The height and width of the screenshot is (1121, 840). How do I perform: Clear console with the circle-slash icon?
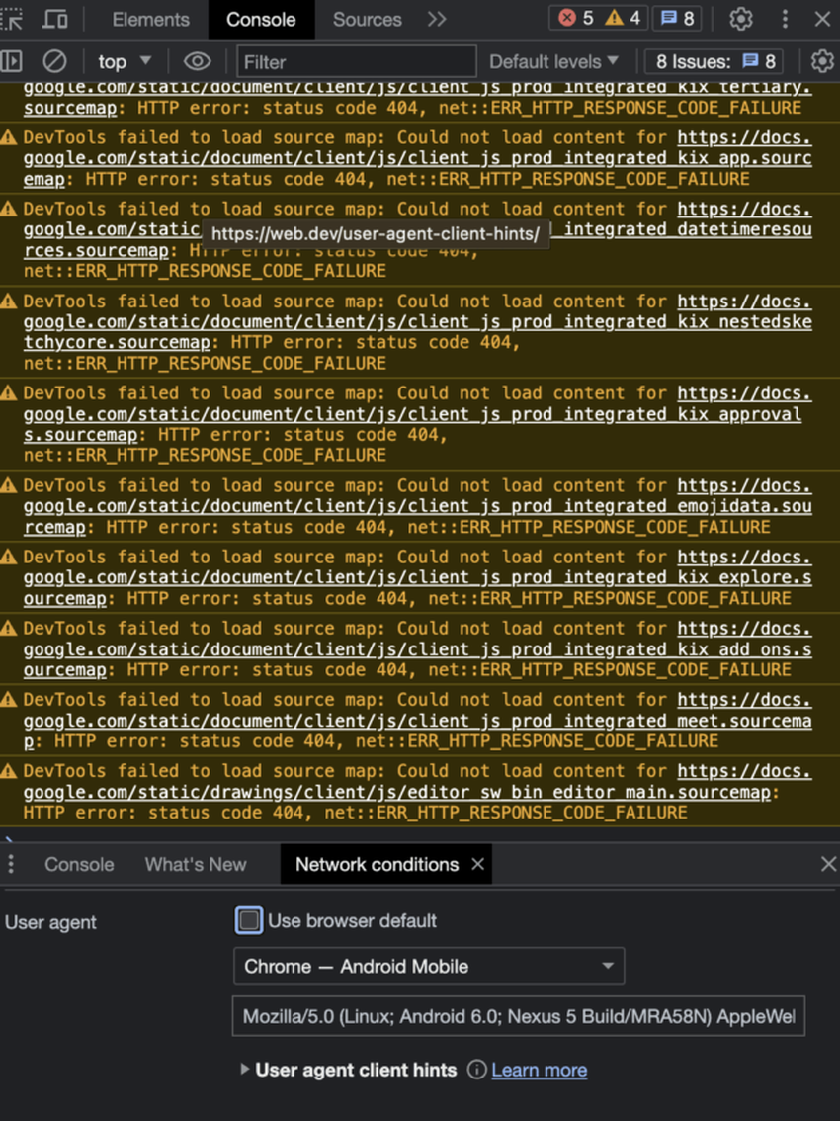[54, 61]
